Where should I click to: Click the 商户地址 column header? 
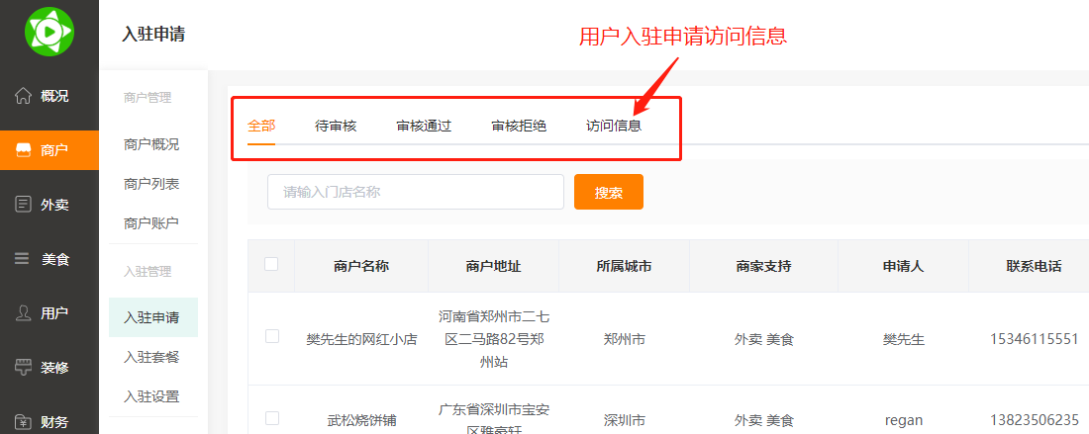[494, 266]
